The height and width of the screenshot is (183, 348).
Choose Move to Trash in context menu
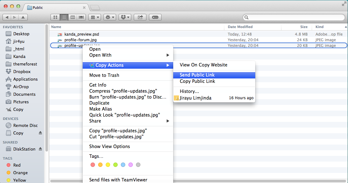pos(128,75)
